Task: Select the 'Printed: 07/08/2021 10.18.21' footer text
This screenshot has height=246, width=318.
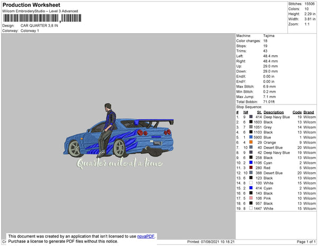Action: 211,242
